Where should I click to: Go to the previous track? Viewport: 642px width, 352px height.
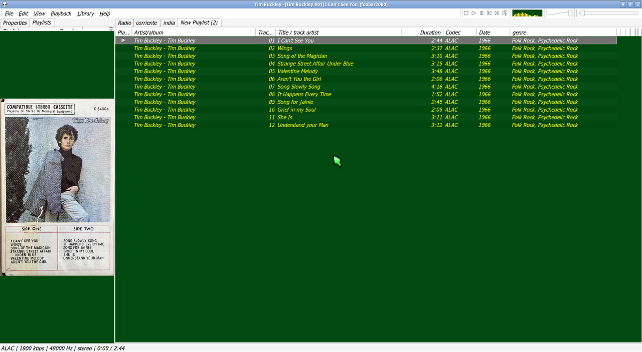pos(489,14)
